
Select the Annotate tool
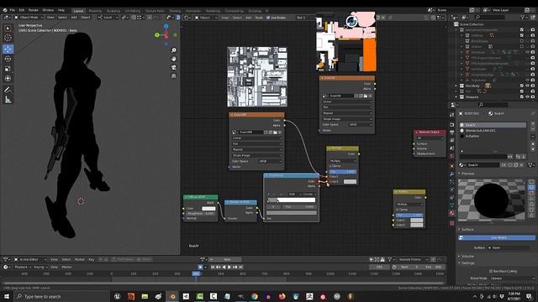point(8,90)
